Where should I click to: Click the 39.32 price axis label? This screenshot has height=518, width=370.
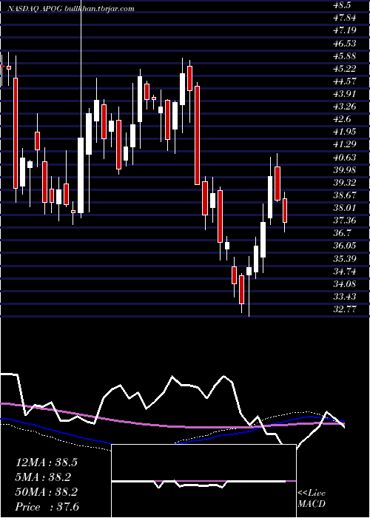pyautogui.click(x=346, y=183)
